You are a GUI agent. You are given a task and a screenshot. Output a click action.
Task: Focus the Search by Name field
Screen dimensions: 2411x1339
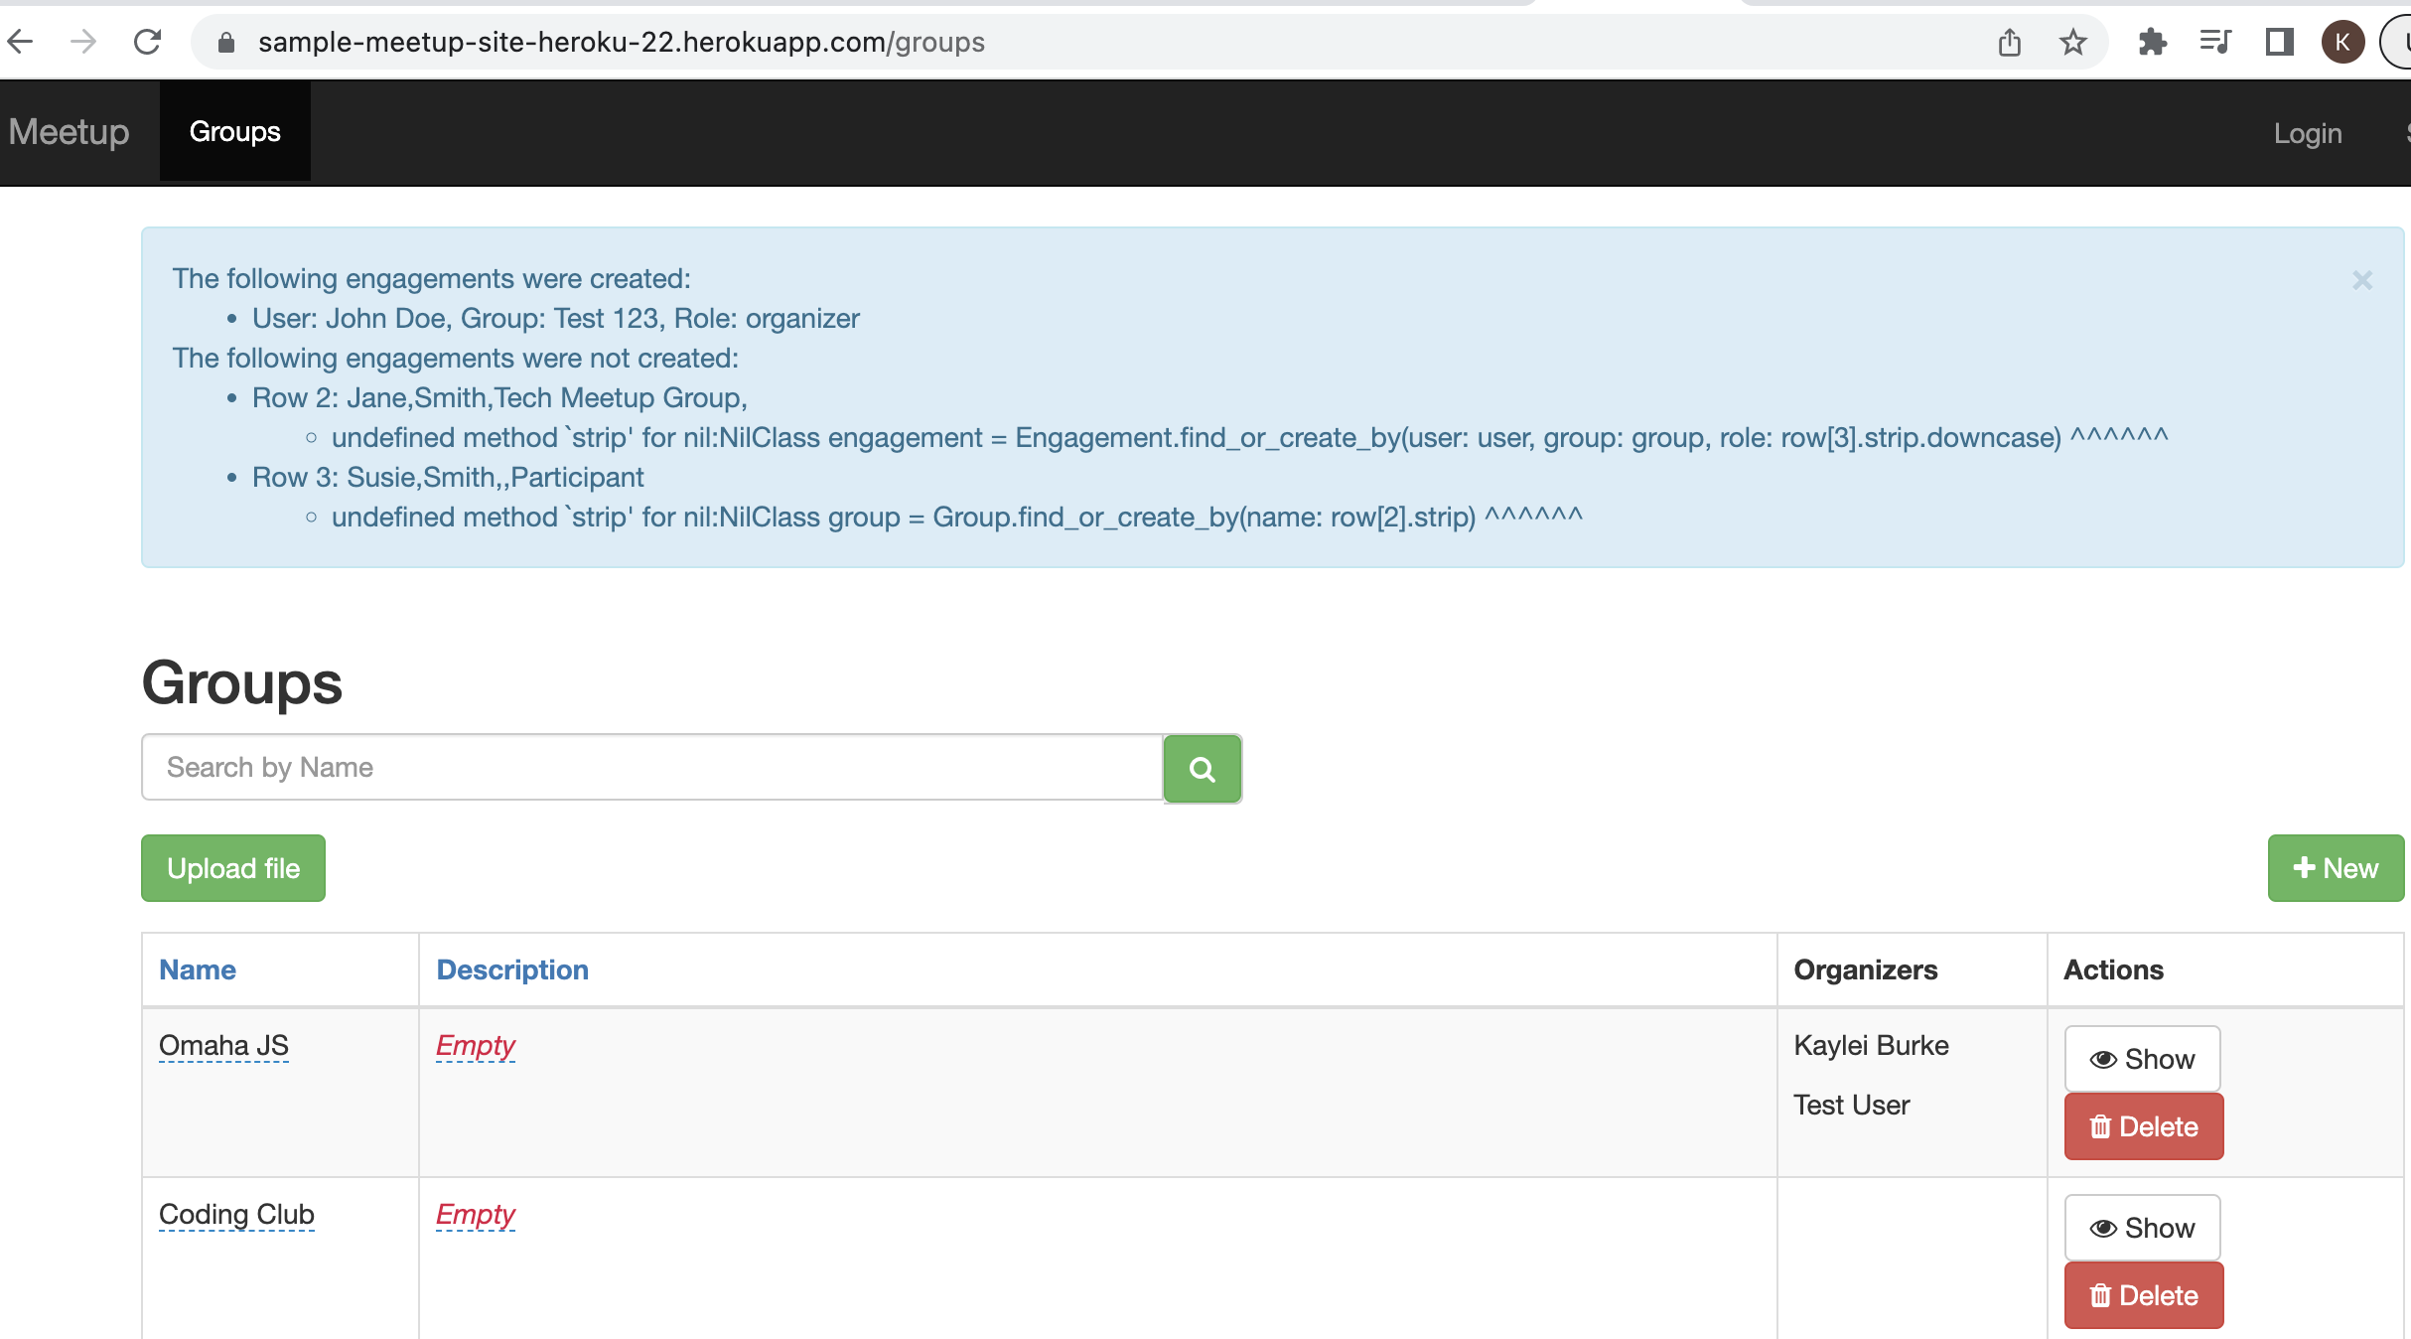652,767
